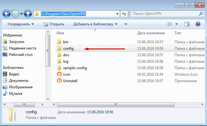Image resolution: width=207 pixels, height=126 pixels.
Task: Open Недавние места in Favorites
Action: tap(23, 48)
